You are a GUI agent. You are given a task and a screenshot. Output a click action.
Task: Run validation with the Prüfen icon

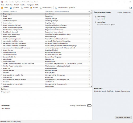(22, 8)
